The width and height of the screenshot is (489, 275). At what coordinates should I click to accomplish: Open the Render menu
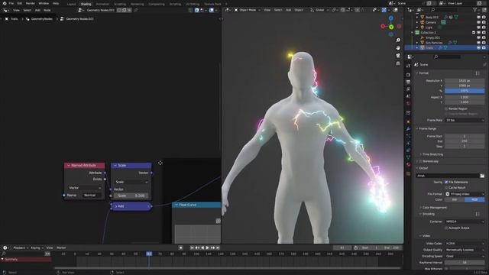click(x=31, y=3)
